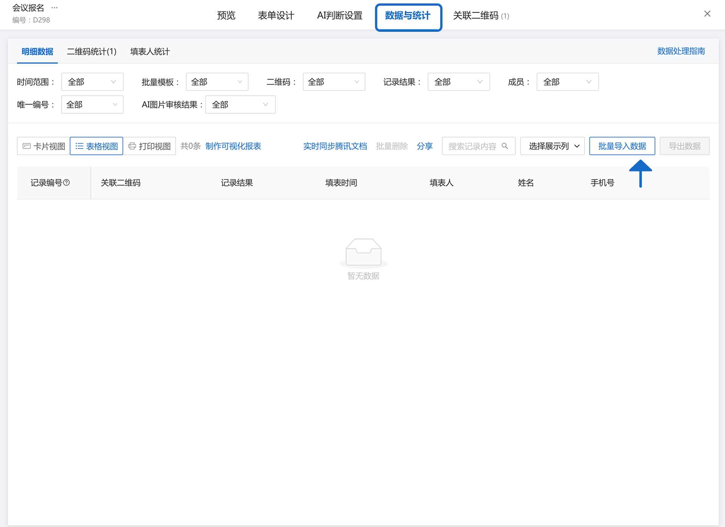Open the 成员 filter dropdown

click(x=567, y=82)
